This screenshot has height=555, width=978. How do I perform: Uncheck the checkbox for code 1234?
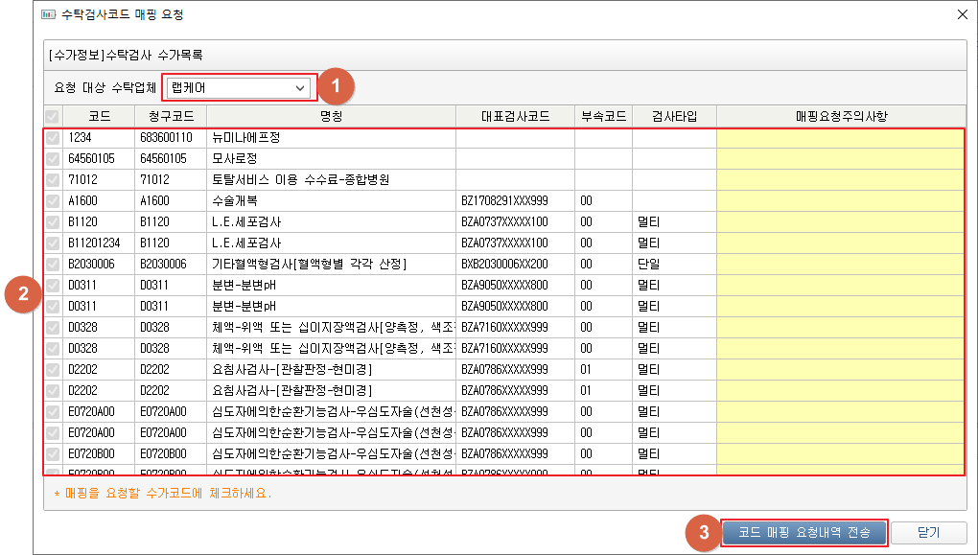53,138
